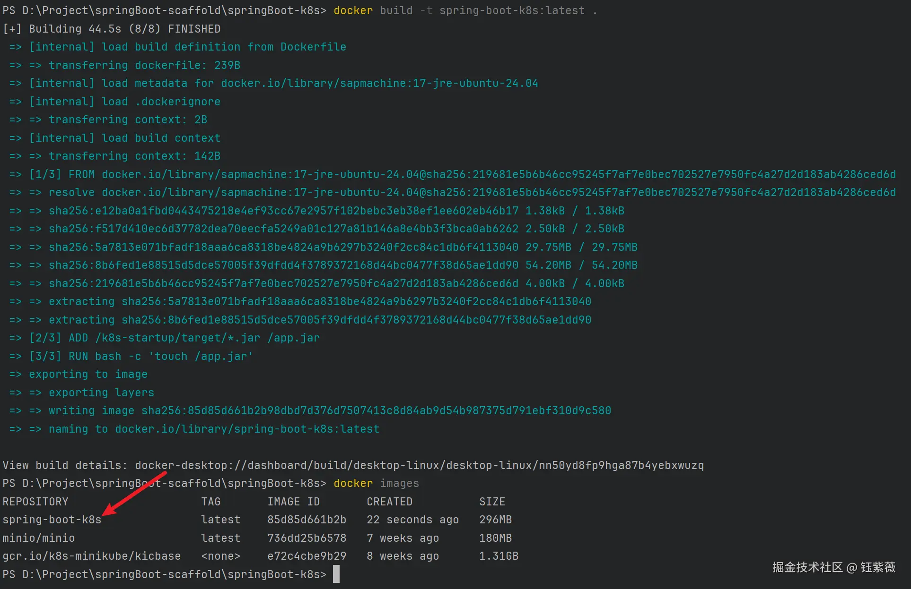The height and width of the screenshot is (589, 911).
Task: Click the CREATED column header
Action: coord(389,502)
